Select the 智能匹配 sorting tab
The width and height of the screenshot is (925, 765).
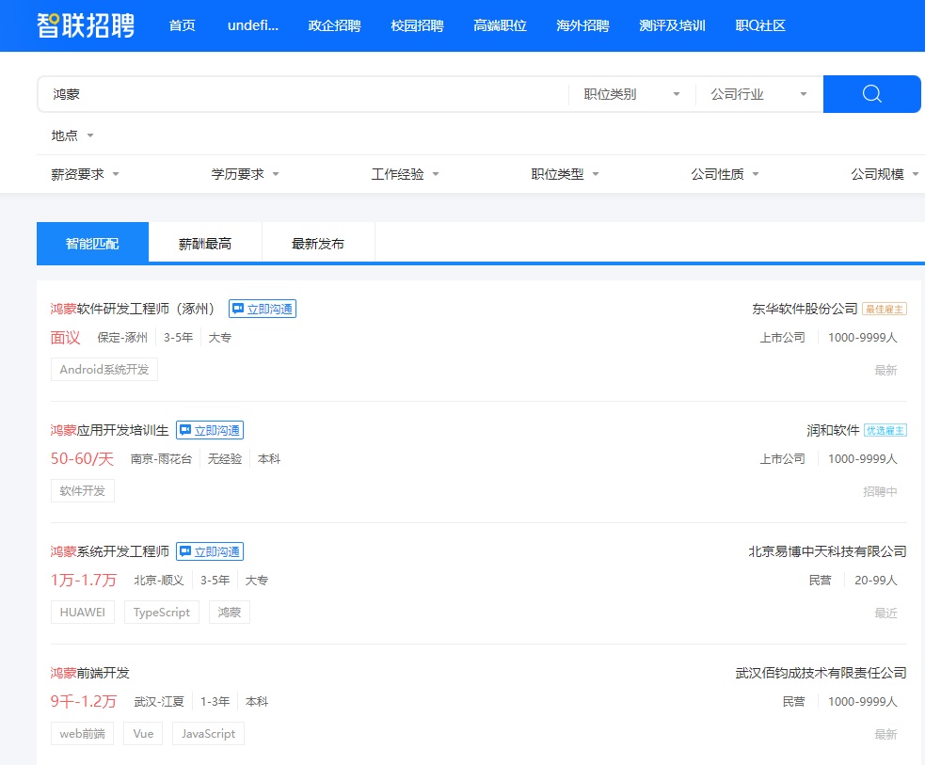(x=92, y=243)
